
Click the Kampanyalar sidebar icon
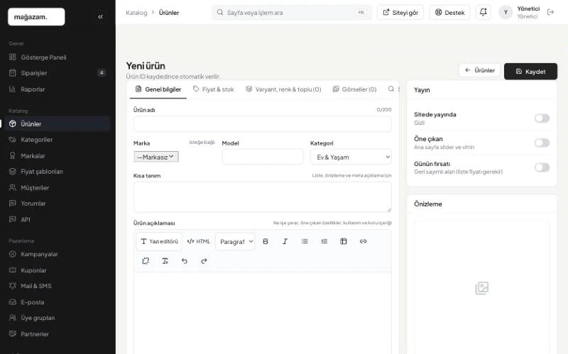(x=13, y=254)
